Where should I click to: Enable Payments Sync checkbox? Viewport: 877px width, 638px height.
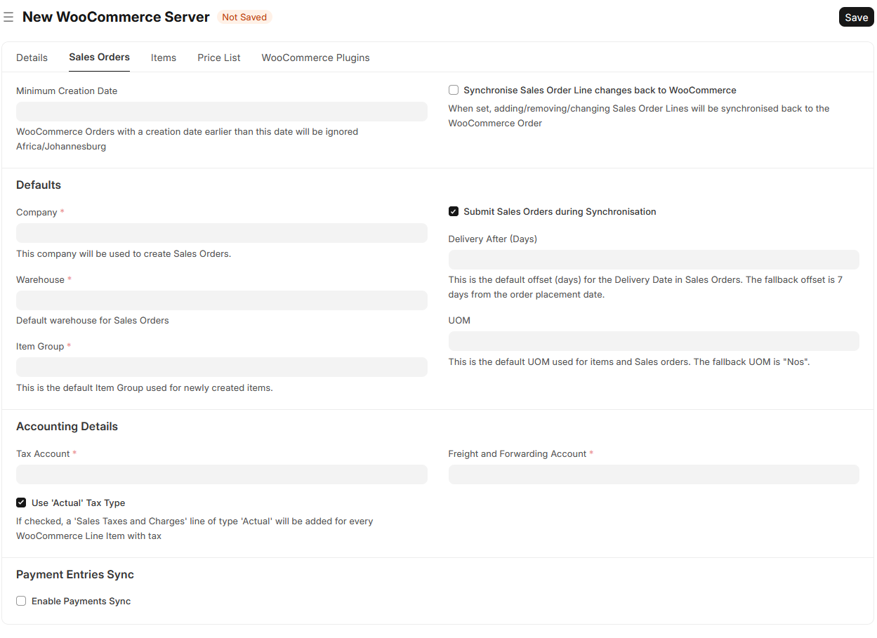pos(21,602)
